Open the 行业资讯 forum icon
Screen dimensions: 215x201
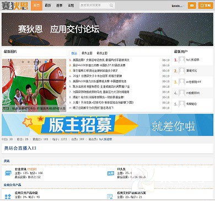pos(8,173)
